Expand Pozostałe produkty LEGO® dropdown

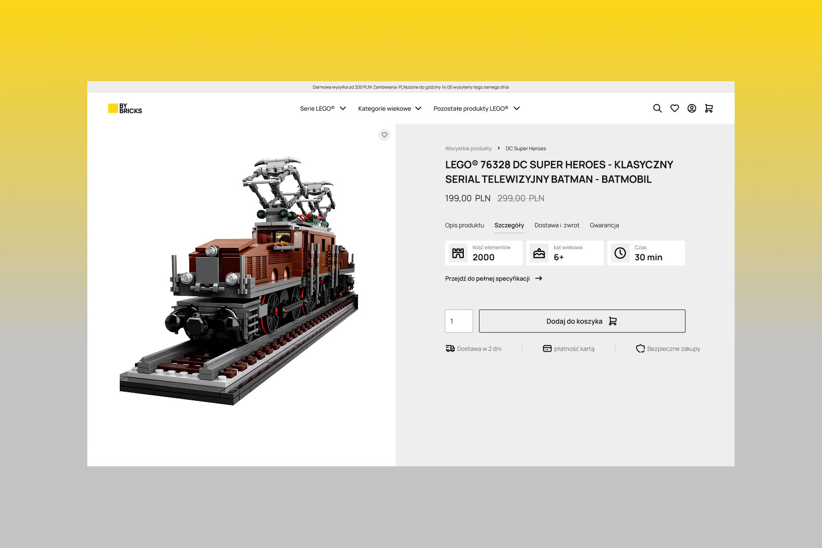click(476, 109)
